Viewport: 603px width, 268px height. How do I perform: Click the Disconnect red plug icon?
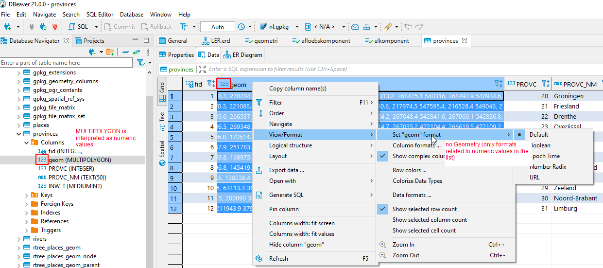click(55, 27)
